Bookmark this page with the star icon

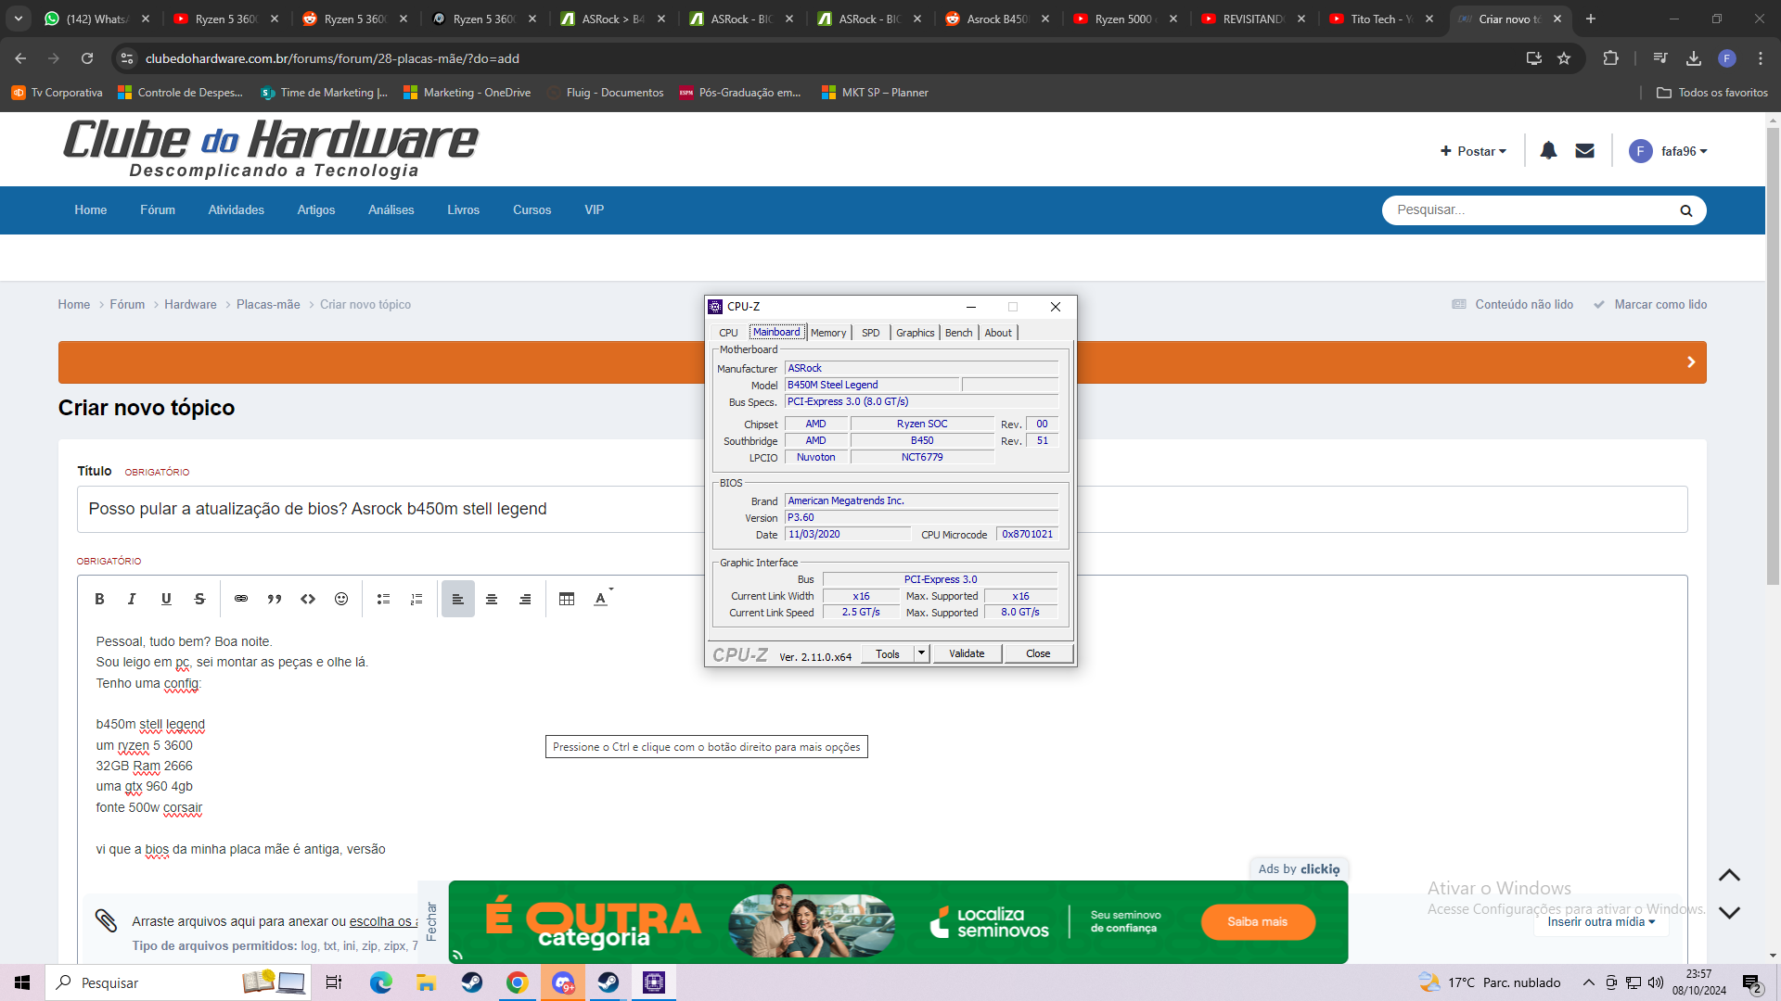(x=1564, y=58)
